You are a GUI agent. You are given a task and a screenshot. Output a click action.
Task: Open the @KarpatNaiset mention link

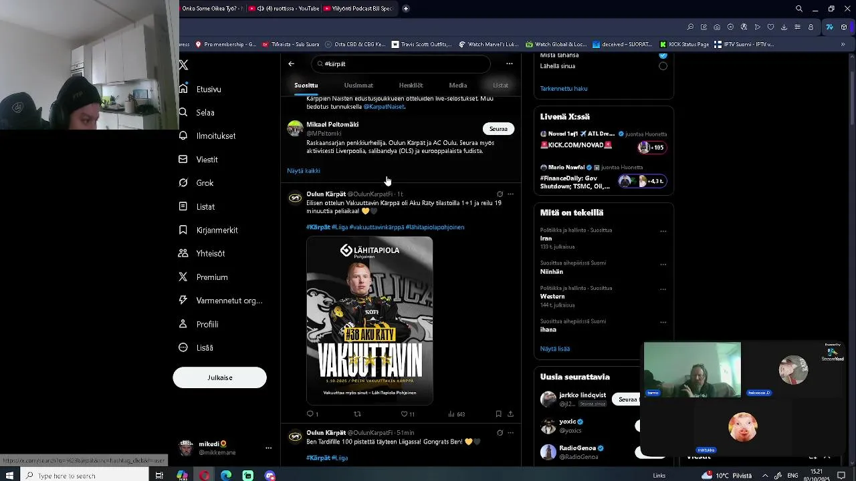(384, 107)
